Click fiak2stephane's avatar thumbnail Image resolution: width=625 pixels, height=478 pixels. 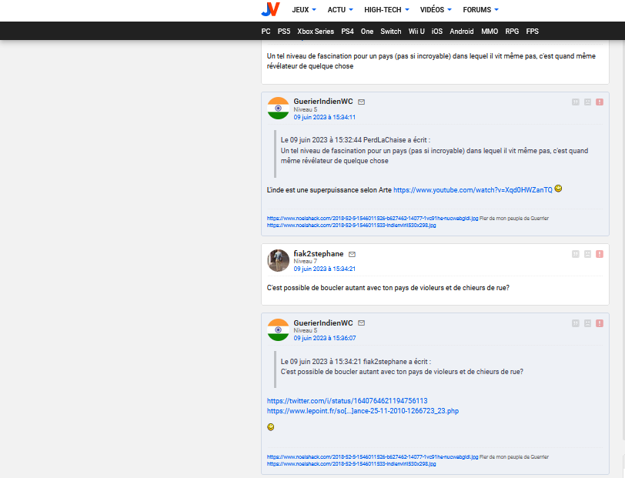(278, 260)
